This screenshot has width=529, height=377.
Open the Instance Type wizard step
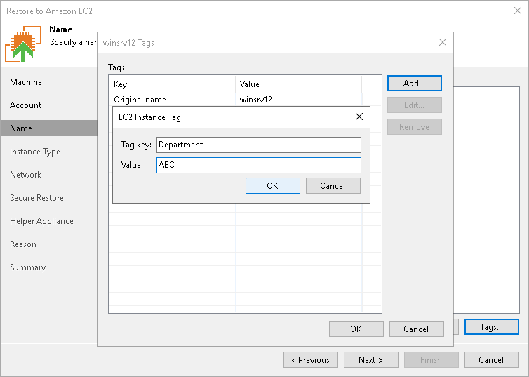[x=35, y=152]
